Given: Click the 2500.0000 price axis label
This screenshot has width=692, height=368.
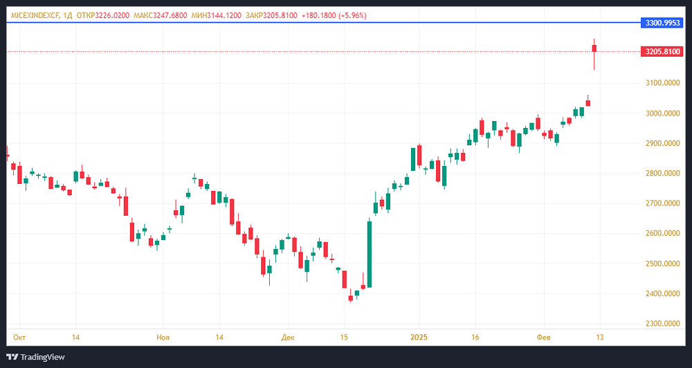Looking at the screenshot, I should tap(662, 264).
